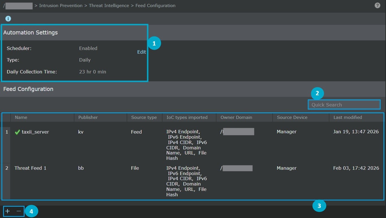The width and height of the screenshot is (386, 218).
Task: Click the green checkmark beside taxii_server
Action: [x=18, y=132]
